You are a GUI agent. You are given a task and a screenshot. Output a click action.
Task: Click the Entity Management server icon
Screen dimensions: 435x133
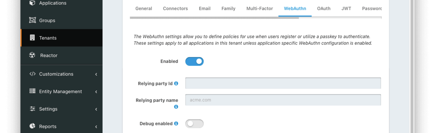[x=32, y=91]
